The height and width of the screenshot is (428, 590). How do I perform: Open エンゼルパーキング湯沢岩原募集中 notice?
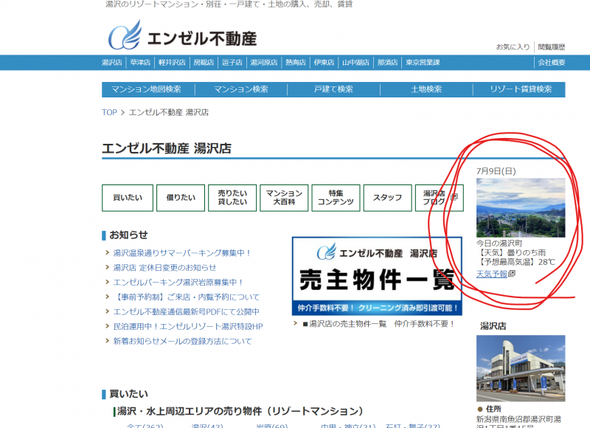[178, 283]
